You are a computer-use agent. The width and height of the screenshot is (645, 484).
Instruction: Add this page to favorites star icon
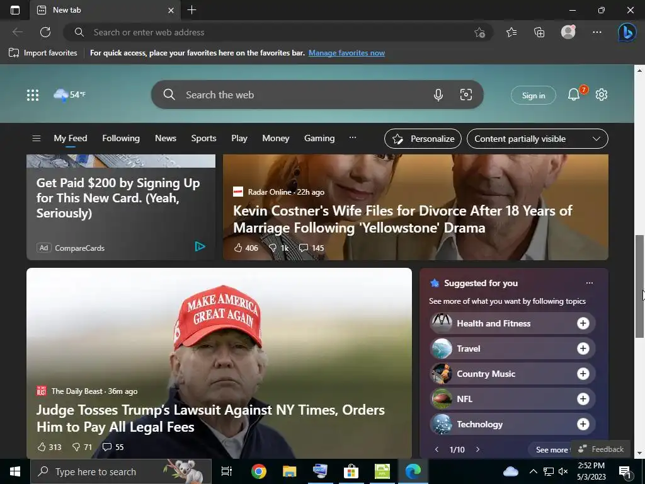pyautogui.click(x=479, y=32)
